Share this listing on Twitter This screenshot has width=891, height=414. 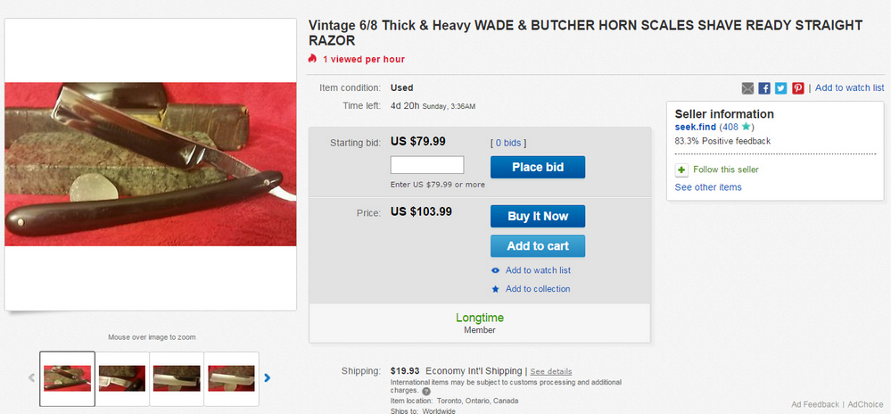tap(780, 88)
